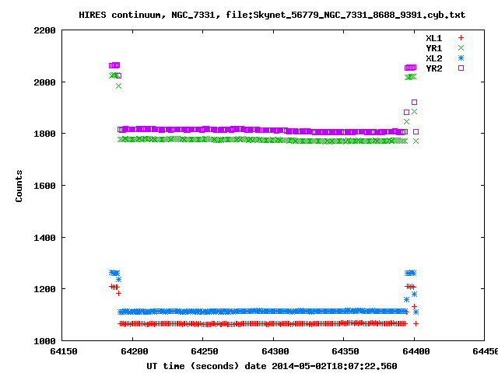Click the 2000 y-axis tick label
This screenshot has width=498, height=373.
[44, 82]
